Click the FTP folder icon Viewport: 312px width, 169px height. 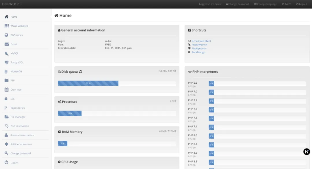coord(6,80)
